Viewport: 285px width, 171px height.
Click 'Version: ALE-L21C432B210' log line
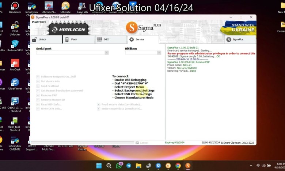point(182,68)
